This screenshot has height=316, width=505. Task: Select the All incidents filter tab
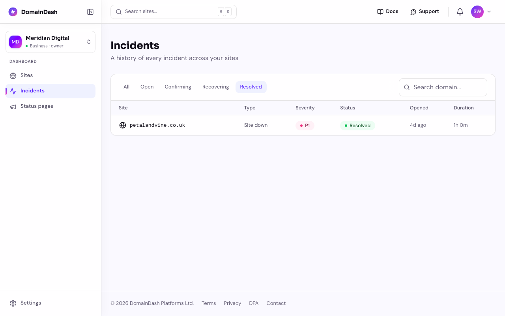coord(126,87)
